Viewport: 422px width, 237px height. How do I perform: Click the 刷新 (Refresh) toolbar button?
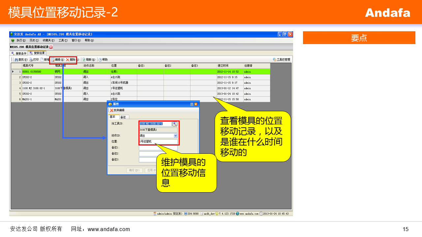(88, 60)
